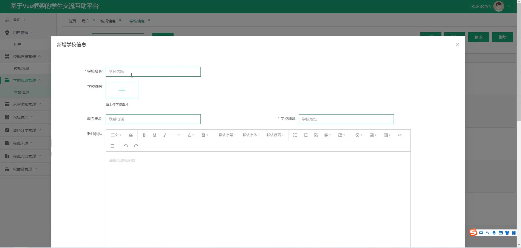The image size is (521, 248).
Task: Focus the 联系电话 input field
Action: pyautogui.click(x=153, y=119)
